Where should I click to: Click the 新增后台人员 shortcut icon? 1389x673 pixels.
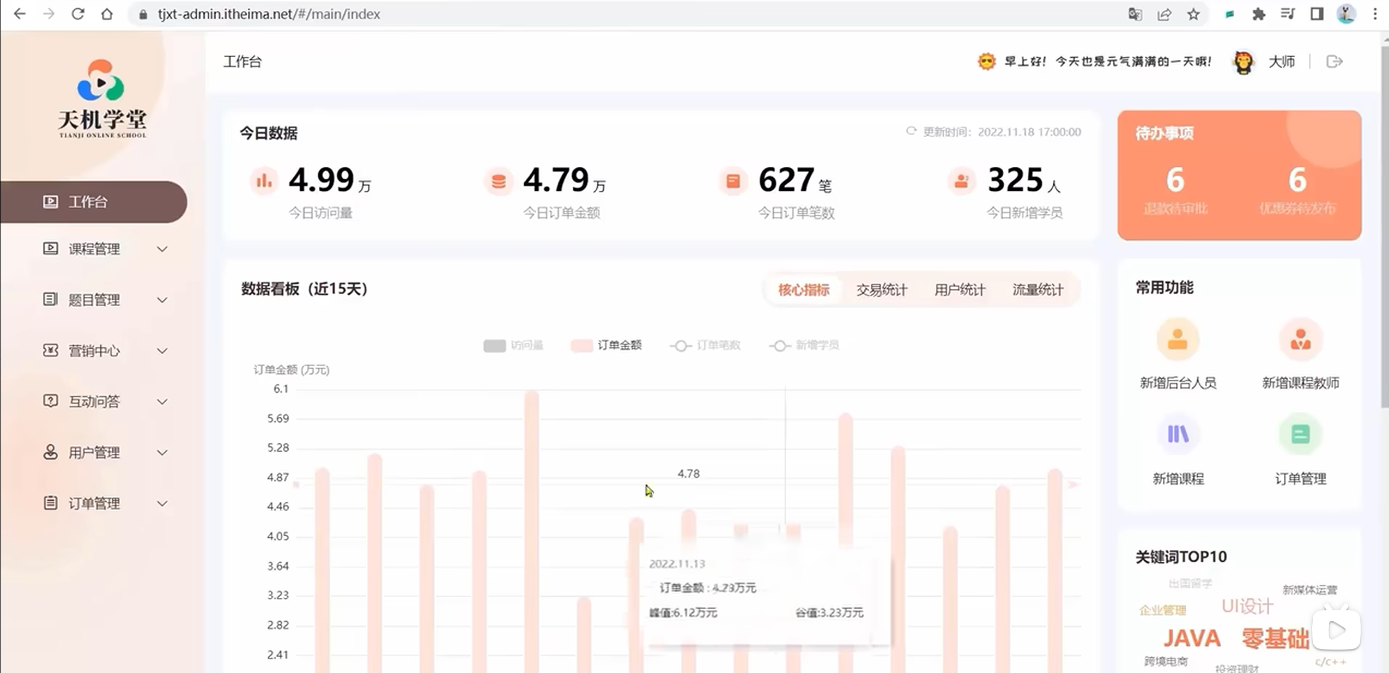1177,340
